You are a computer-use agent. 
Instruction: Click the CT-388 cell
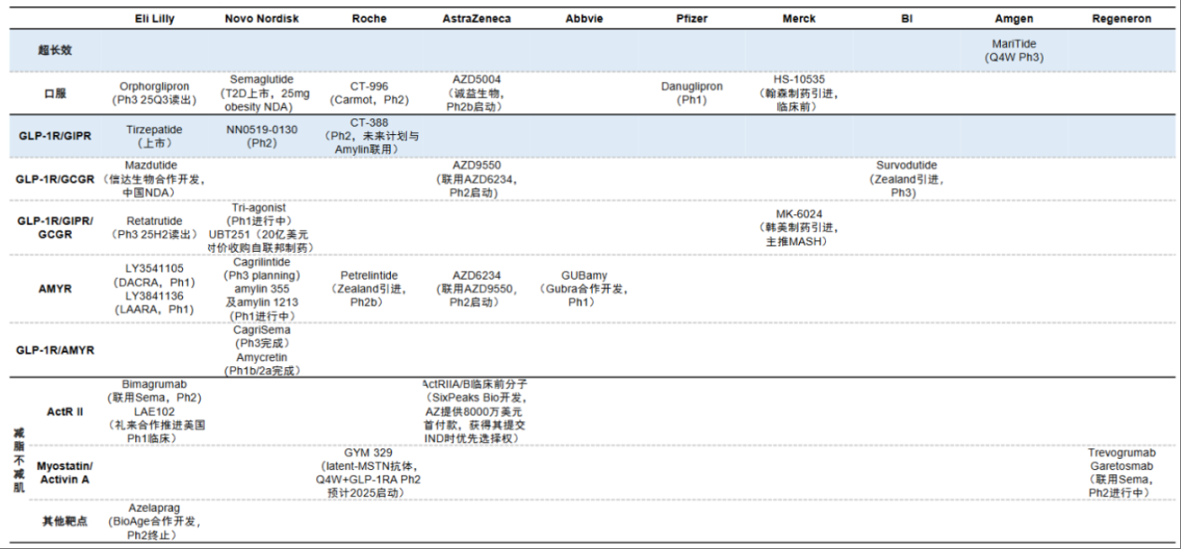(369, 136)
